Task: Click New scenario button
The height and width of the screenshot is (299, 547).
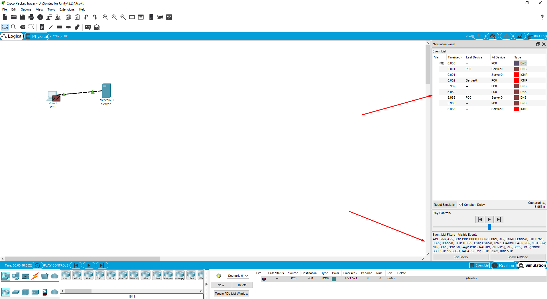Action: coord(221,285)
